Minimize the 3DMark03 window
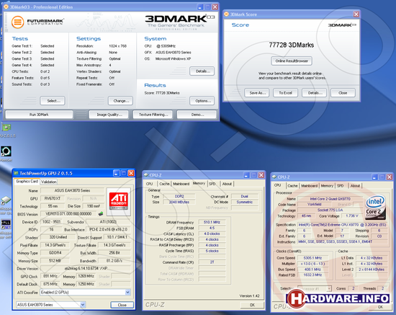This screenshot has height=315, width=396. pyautogui.click(x=200, y=6)
